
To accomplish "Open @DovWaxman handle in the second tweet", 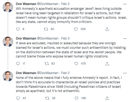I will click(x=48, y=38).
